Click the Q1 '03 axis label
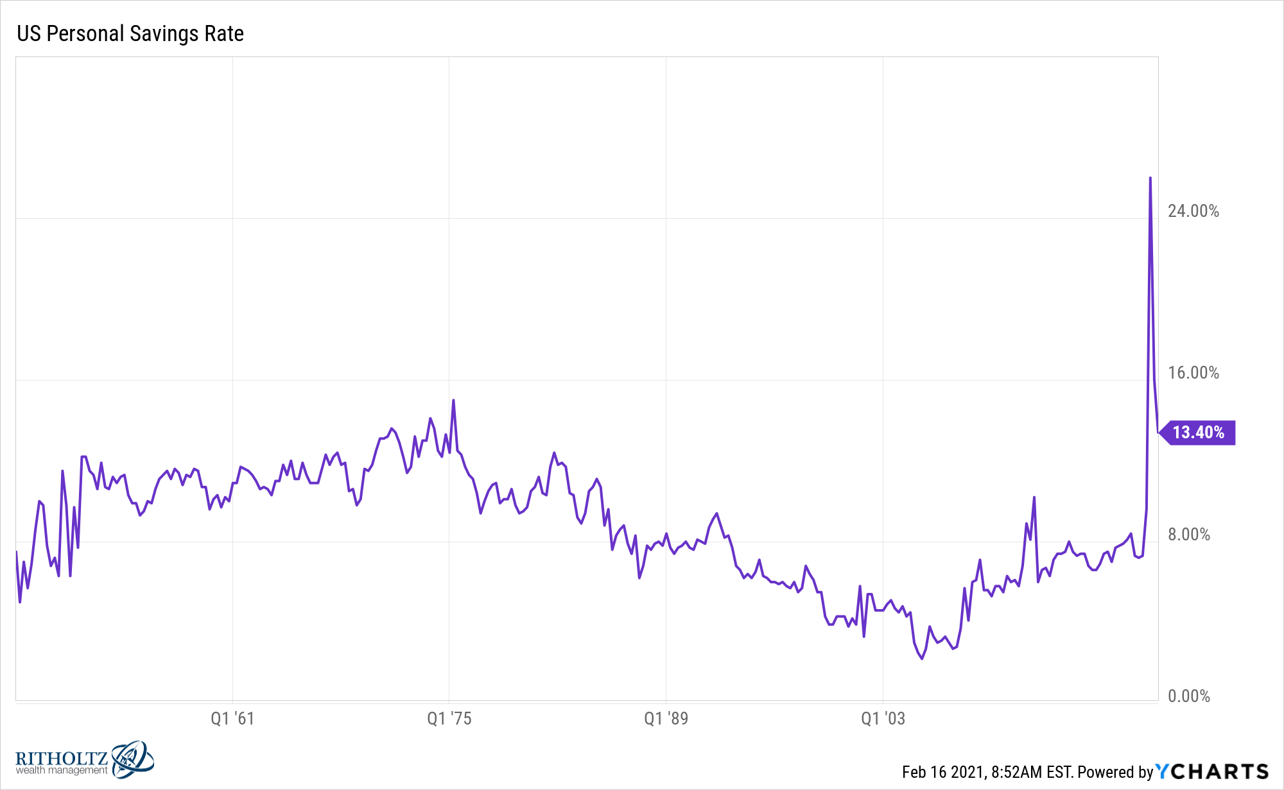The width and height of the screenshot is (1284, 790). [x=883, y=718]
